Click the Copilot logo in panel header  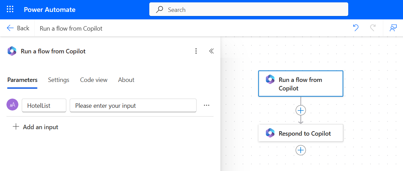12,51
